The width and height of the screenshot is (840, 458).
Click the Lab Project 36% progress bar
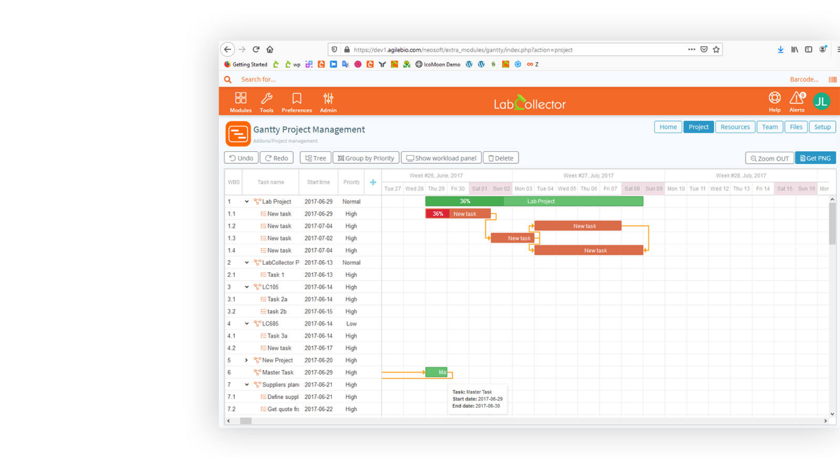tap(465, 202)
